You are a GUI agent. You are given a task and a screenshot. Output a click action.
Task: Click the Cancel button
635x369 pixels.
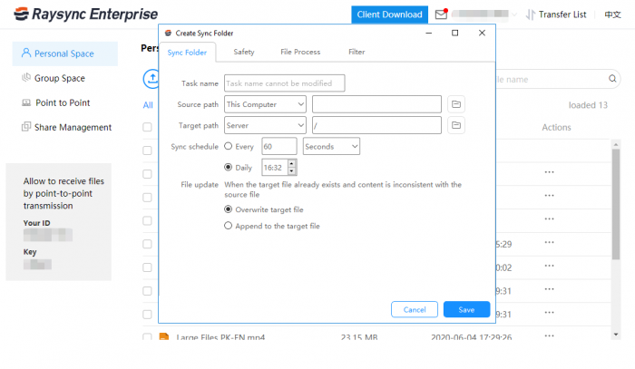(415, 309)
